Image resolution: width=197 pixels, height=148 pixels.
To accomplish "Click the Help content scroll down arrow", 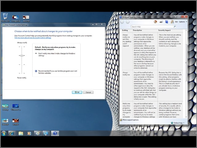I will [x=186, y=117].
